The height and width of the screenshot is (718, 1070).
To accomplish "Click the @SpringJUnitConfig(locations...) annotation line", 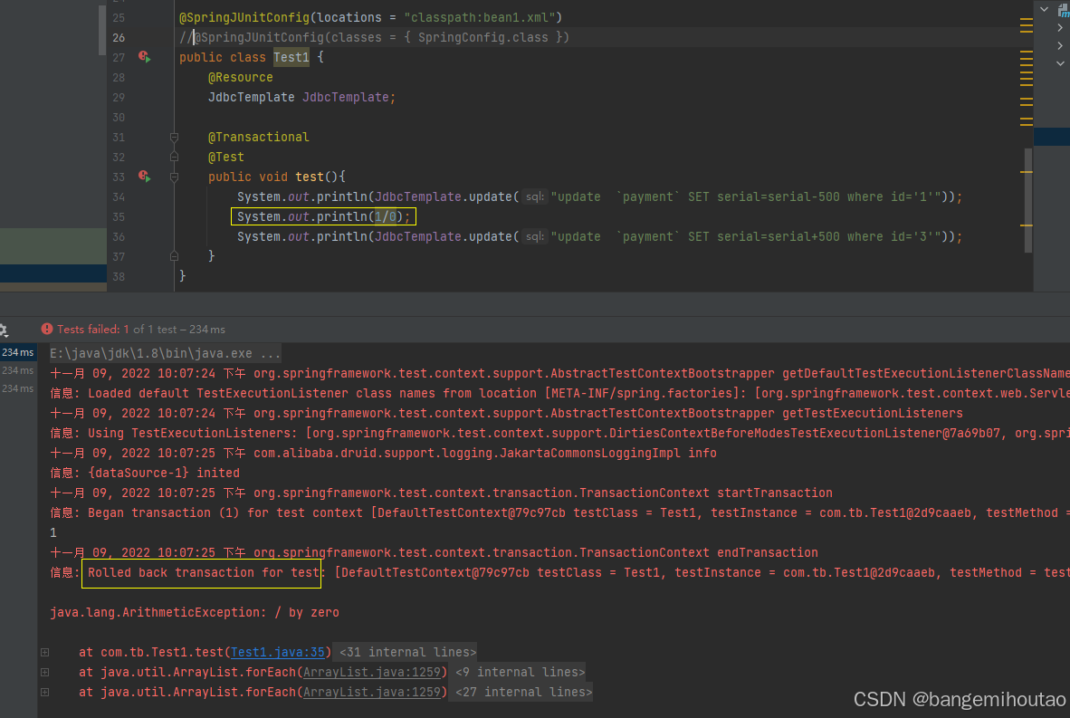I will pos(370,17).
